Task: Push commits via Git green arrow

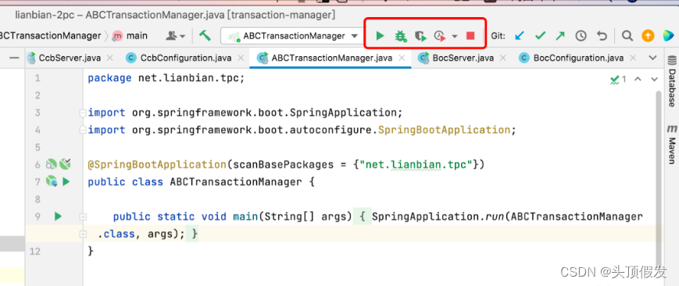Action: tap(560, 36)
